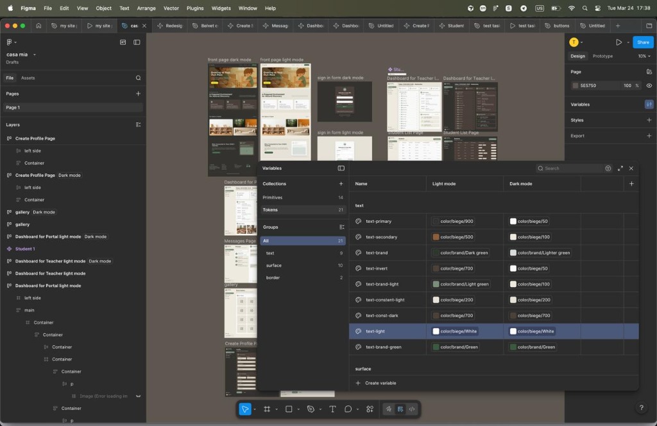Open the present options dropdown next to play
Viewport: 657px width, 426px height.
tap(627, 42)
